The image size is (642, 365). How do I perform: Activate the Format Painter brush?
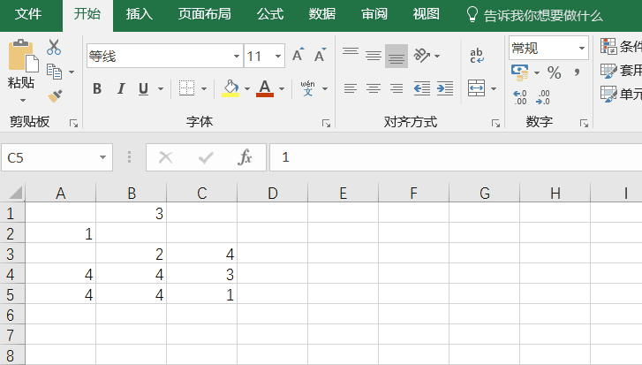click(x=55, y=96)
